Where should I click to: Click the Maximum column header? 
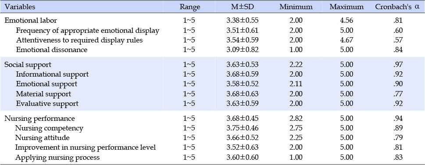tap(346, 7)
